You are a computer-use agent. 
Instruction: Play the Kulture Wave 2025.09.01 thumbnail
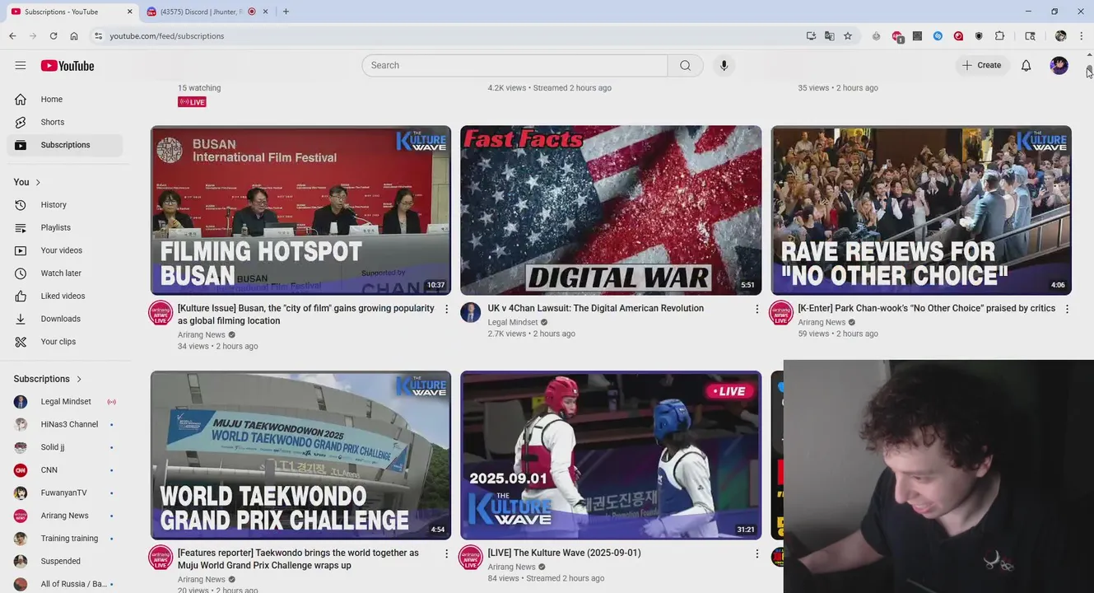pyautogui.click(x=611, y=455)
